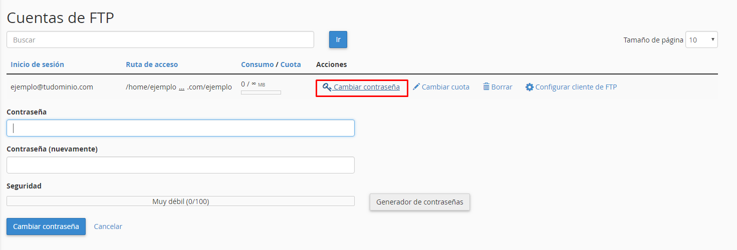Click the Seguridad password strength meter
Screen dimensions: 737x250
(x=180, y=201)
